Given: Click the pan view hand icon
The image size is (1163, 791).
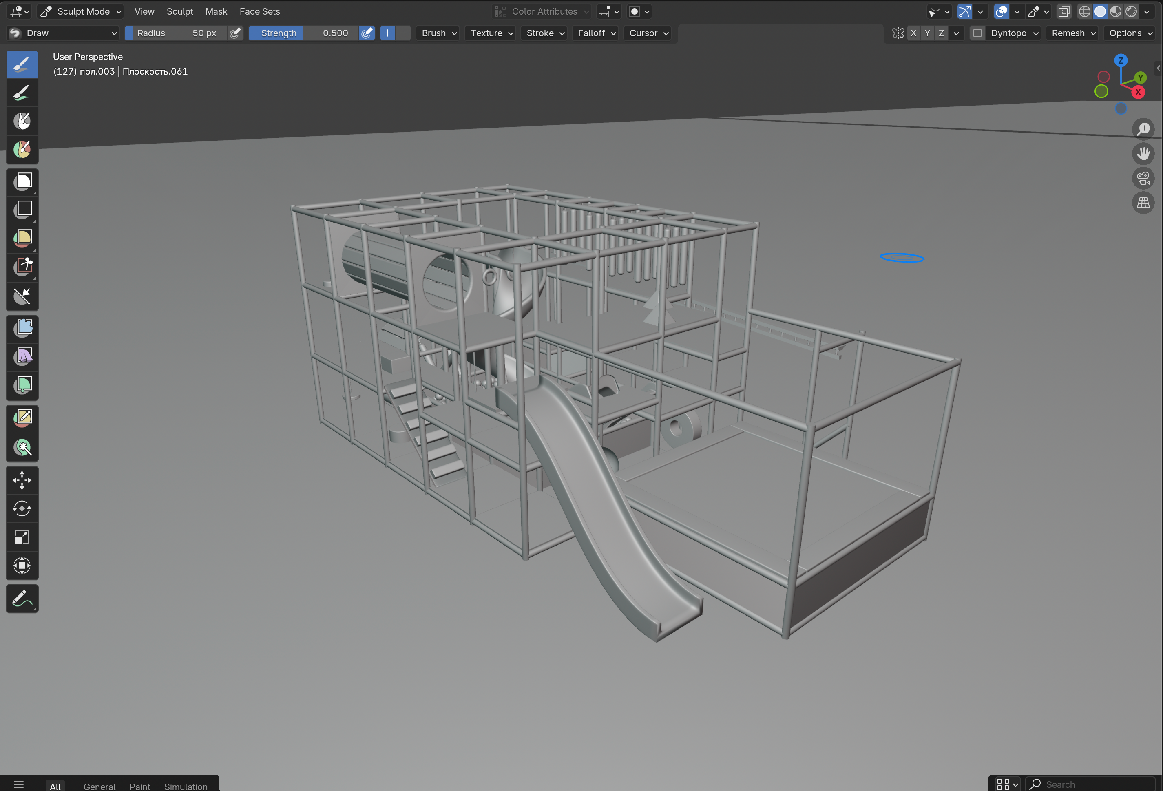Looking at the screenshot, I should (1143, 153).
